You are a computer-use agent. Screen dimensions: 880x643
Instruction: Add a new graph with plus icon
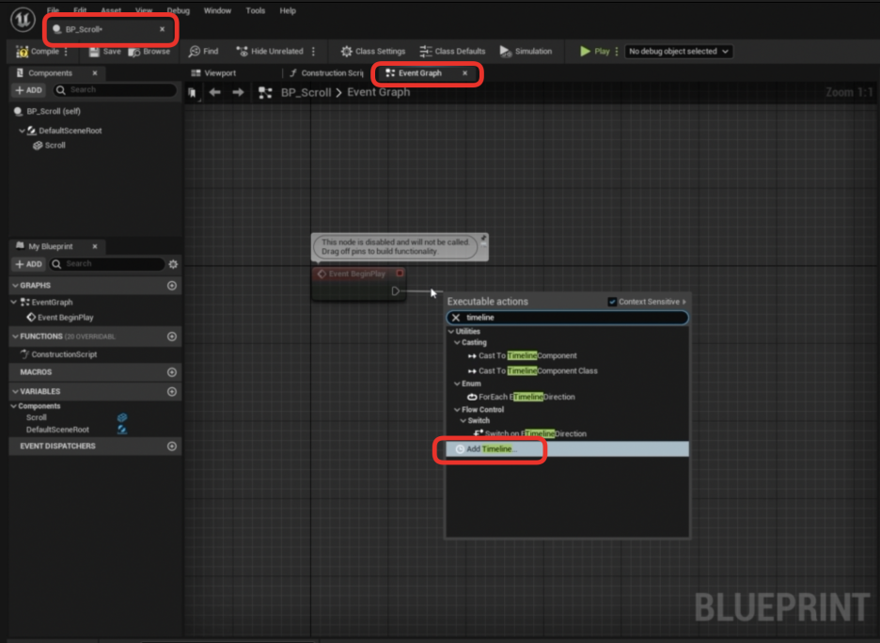click(172, 286)
